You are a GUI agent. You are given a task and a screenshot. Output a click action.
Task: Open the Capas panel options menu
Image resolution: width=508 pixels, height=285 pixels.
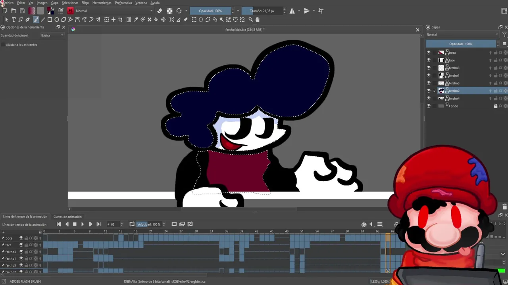pyautogui.click(x=504, y=44)
